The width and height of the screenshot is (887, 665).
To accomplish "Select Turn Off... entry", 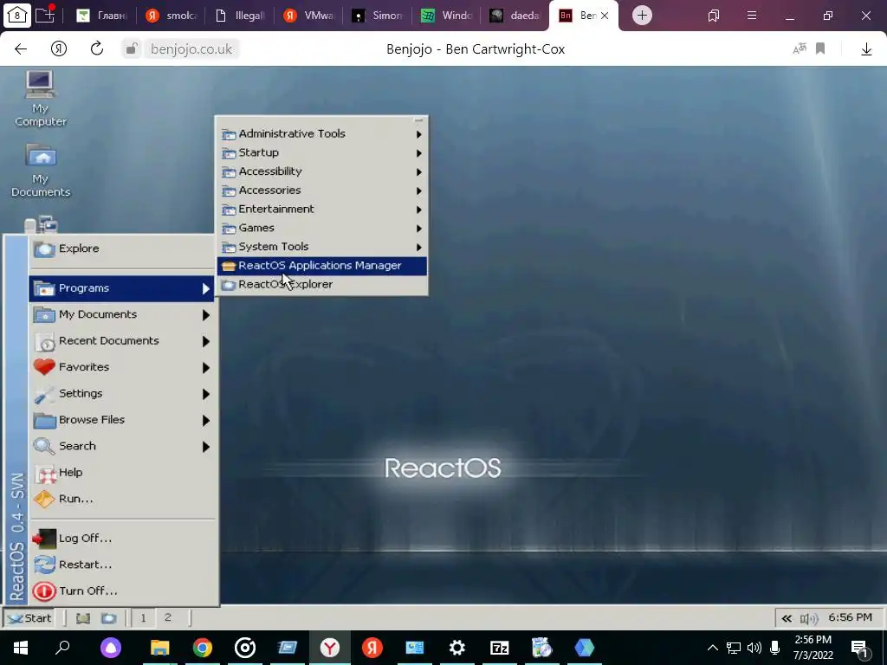I will pos(121,591).
